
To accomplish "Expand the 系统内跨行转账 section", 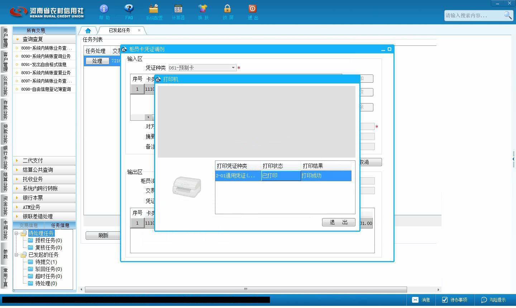I will pyautogui.click(x=44, y=188).
